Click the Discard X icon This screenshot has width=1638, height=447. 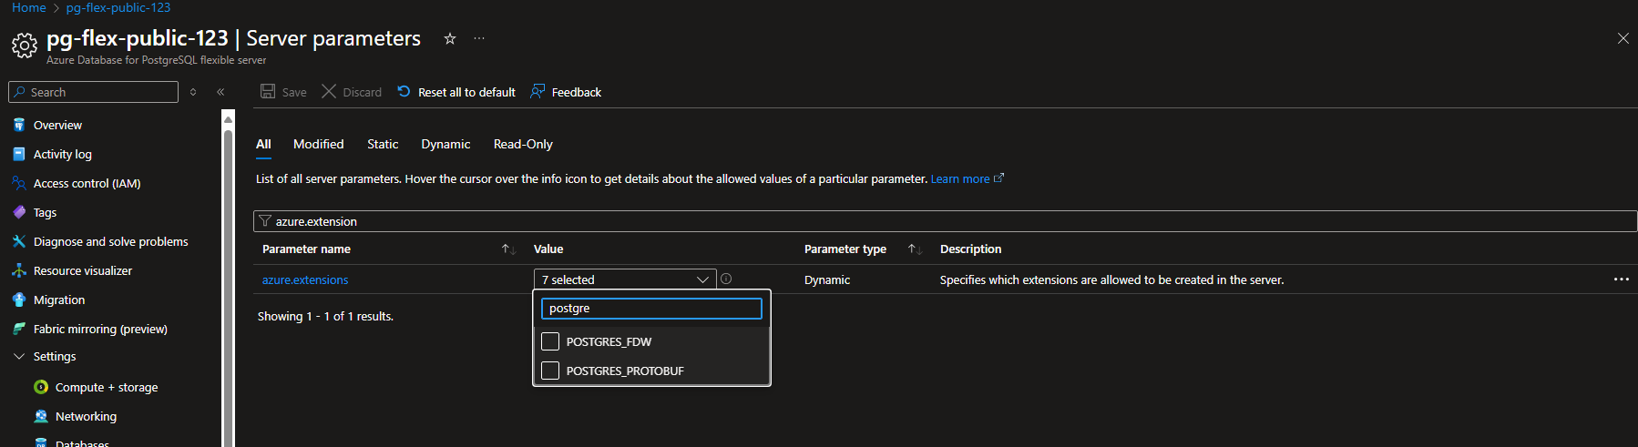(329, 91)
